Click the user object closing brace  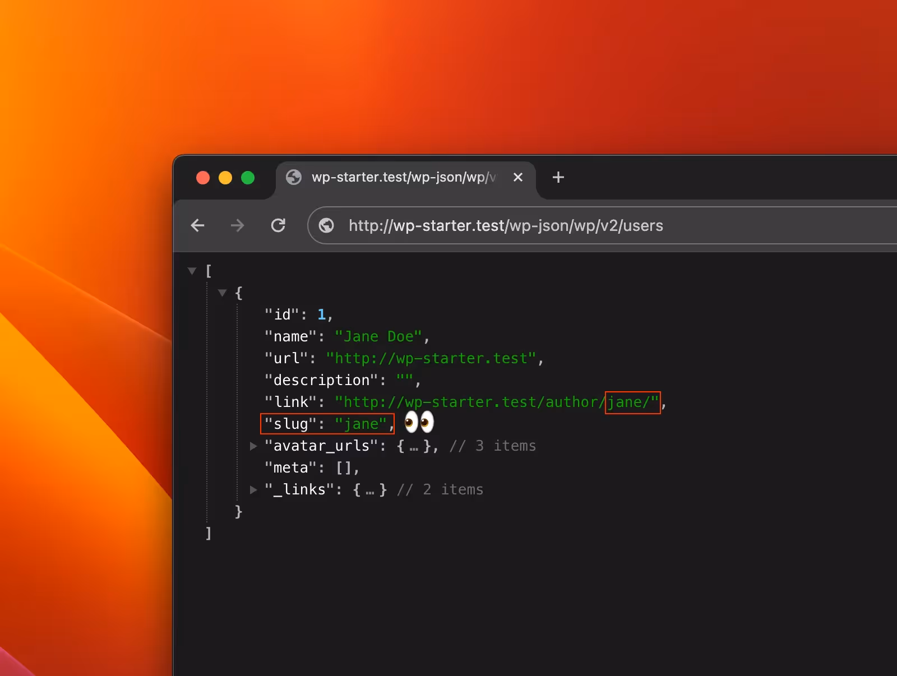tap(239, 511)
